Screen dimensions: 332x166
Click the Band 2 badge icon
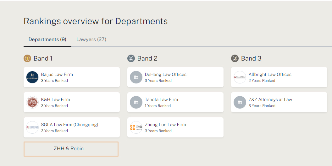point(131,58)
